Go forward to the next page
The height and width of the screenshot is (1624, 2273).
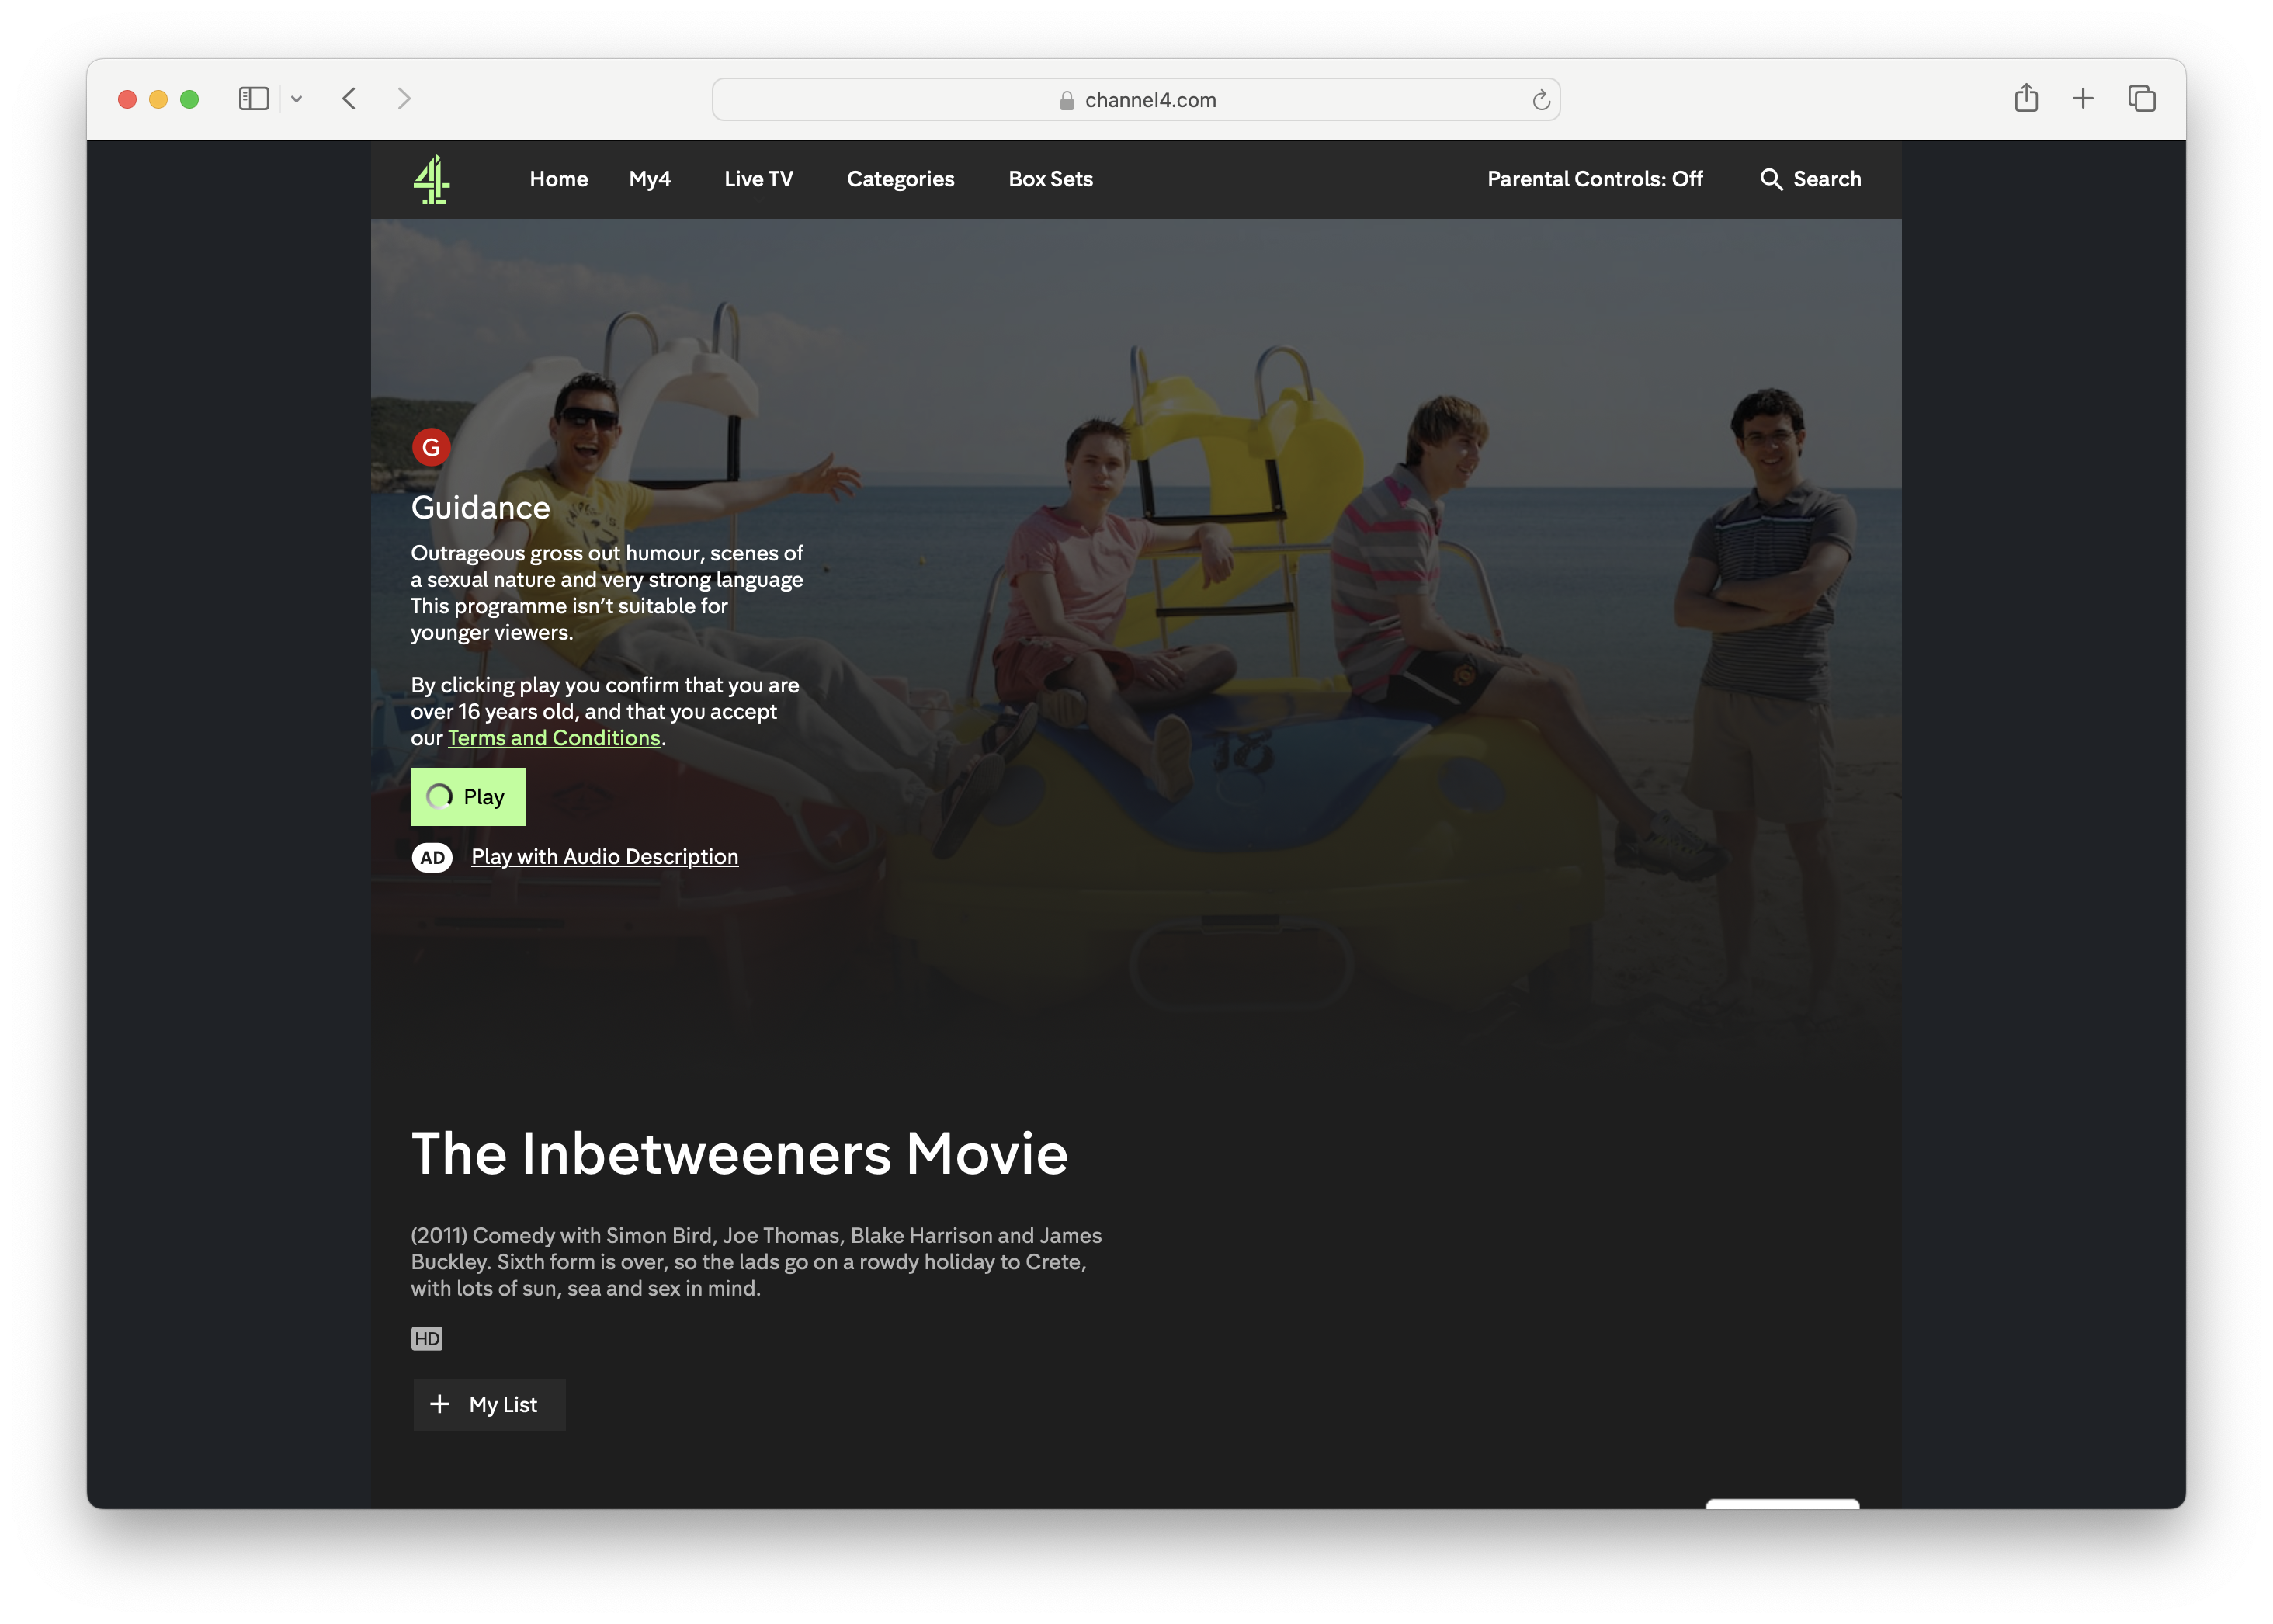pos(404,99)
